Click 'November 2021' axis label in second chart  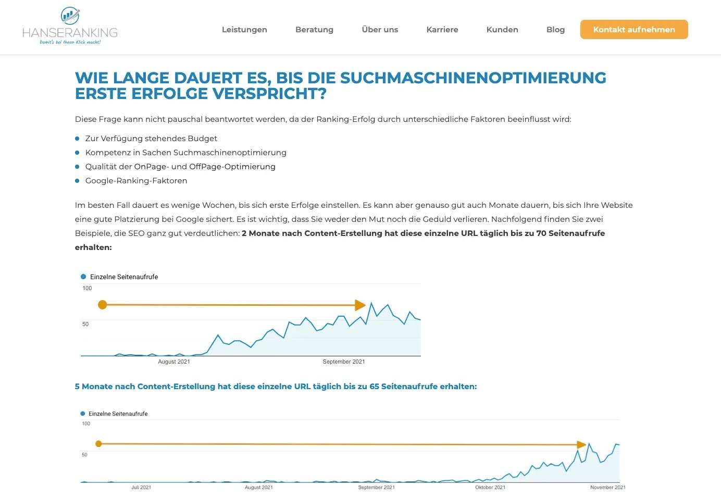tap(607, 488)
